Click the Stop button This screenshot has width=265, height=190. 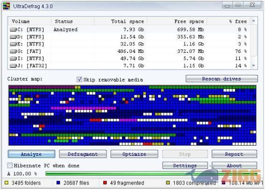[185, 154]
